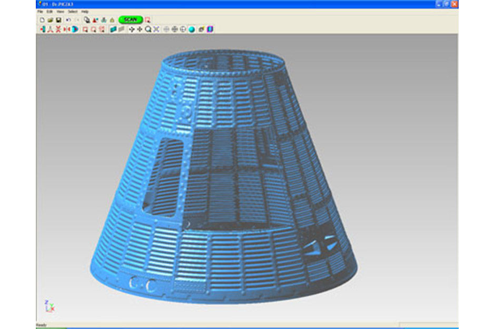Toggle the teal solid surface display icon
Image resolution: width=494 pixels, height=329 pixels.
[113, 29]
